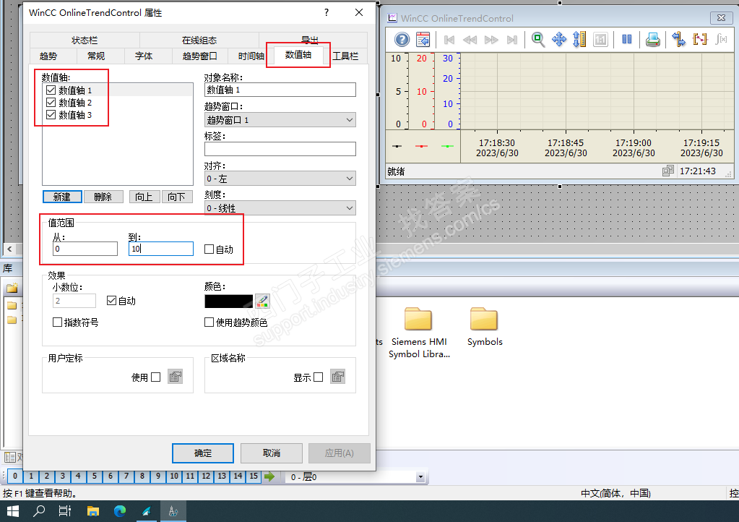Open the Symbols folder in library
Screen dimensions: 739x522
484,327
